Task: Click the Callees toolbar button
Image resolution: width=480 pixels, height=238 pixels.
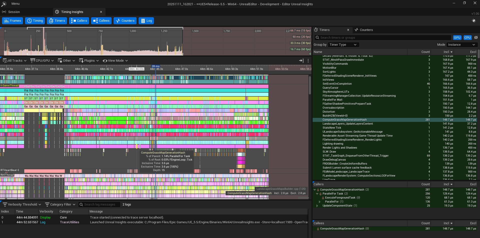Action: tap(101, 21)
